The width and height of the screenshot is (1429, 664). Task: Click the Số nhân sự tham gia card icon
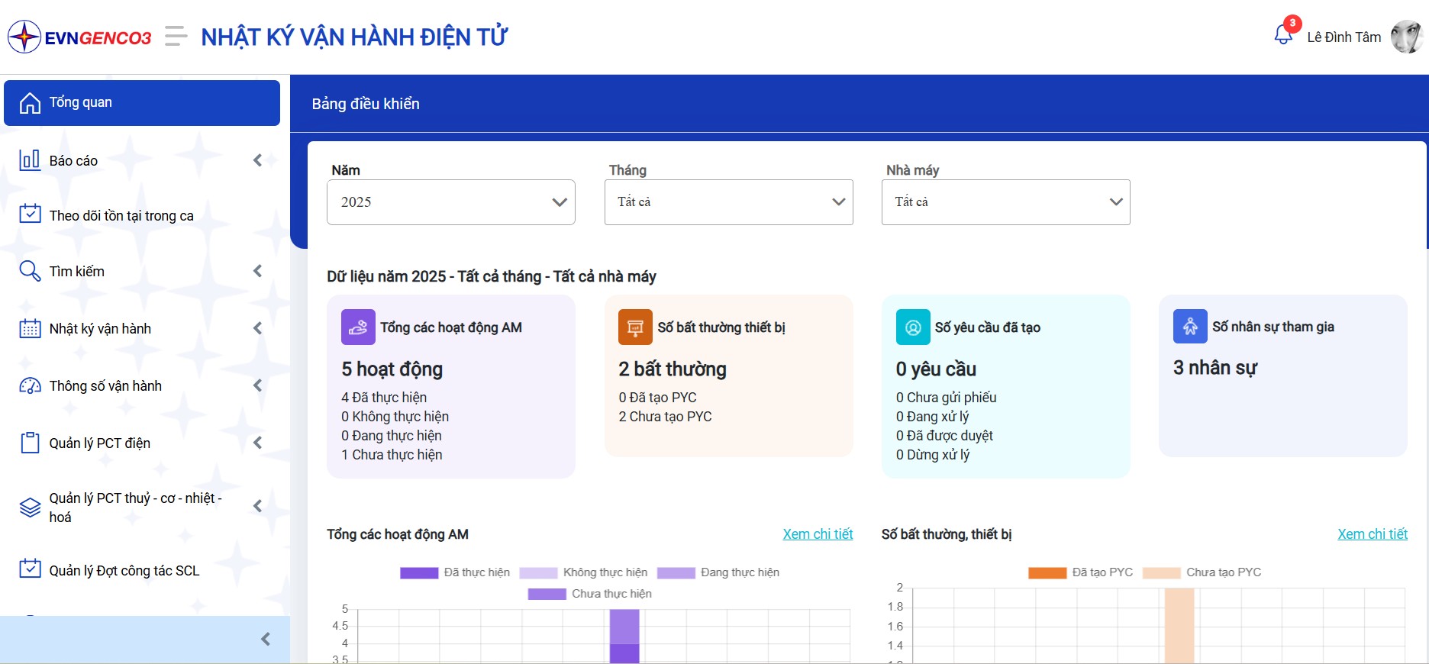click(1190, 327)
